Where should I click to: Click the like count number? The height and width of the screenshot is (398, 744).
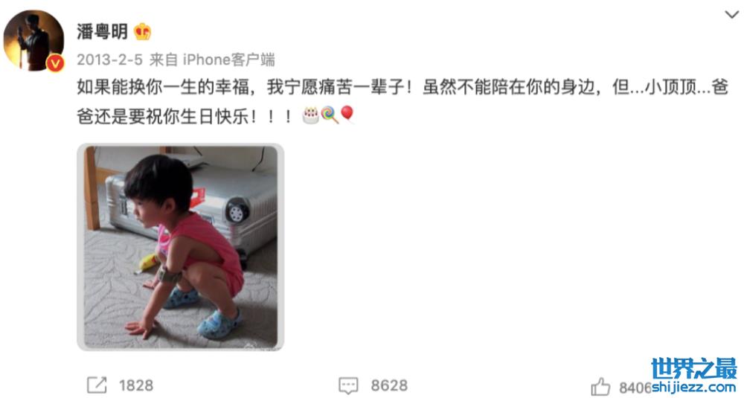(635, 388)
